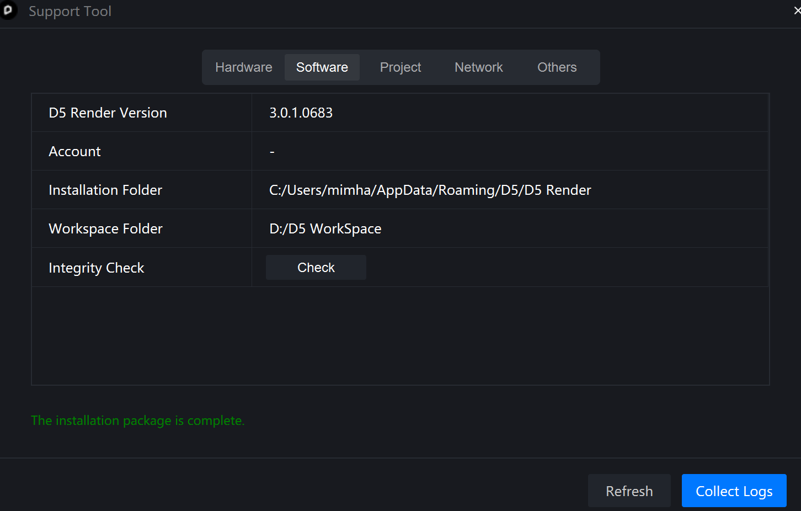801x511 pixels.
Task: Click the Account row label
Action: [x=74, y=151]
